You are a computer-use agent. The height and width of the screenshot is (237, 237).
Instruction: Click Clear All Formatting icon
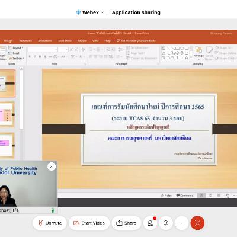click(84, 49)
